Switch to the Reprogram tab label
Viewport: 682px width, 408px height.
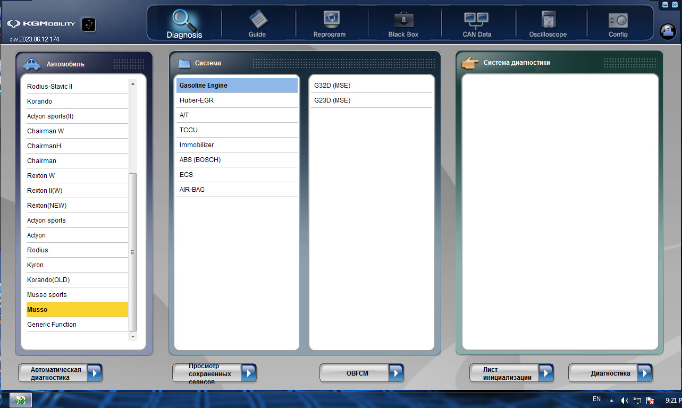coord(330,35)
